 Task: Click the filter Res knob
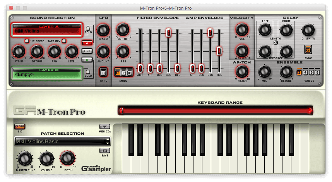pos(122,51)
